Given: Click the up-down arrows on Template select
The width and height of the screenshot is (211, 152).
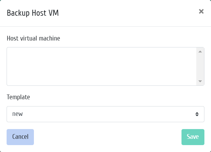Looking at the screenshot, I should (197, 114).
